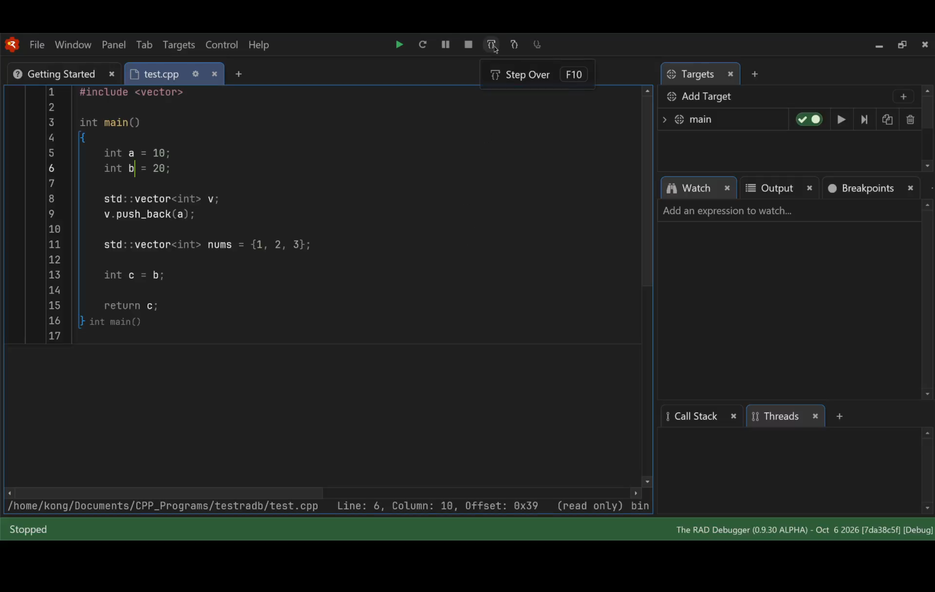
Task: Add a new tab next to test.cpp
Action: 238,74
